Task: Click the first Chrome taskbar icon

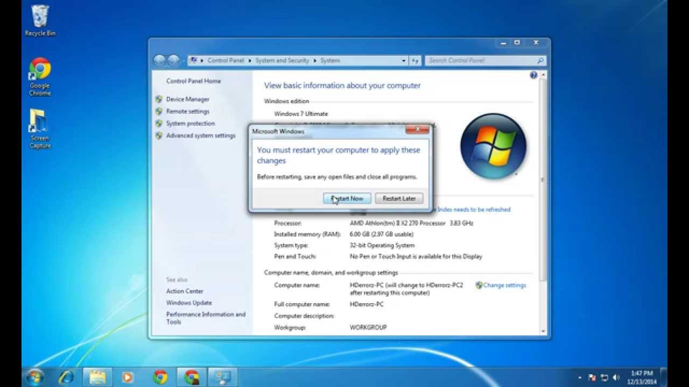Action: click(x=160, y=377)
